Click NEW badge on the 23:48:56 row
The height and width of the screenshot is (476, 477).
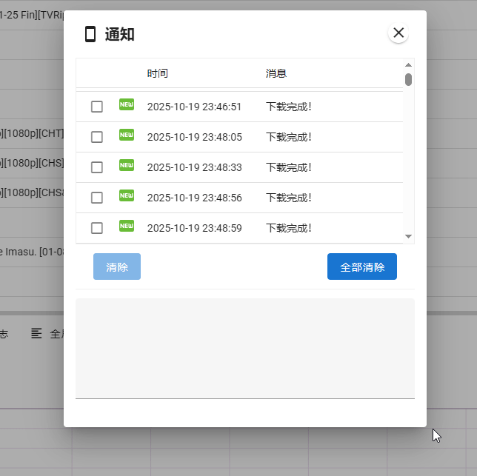127,195
